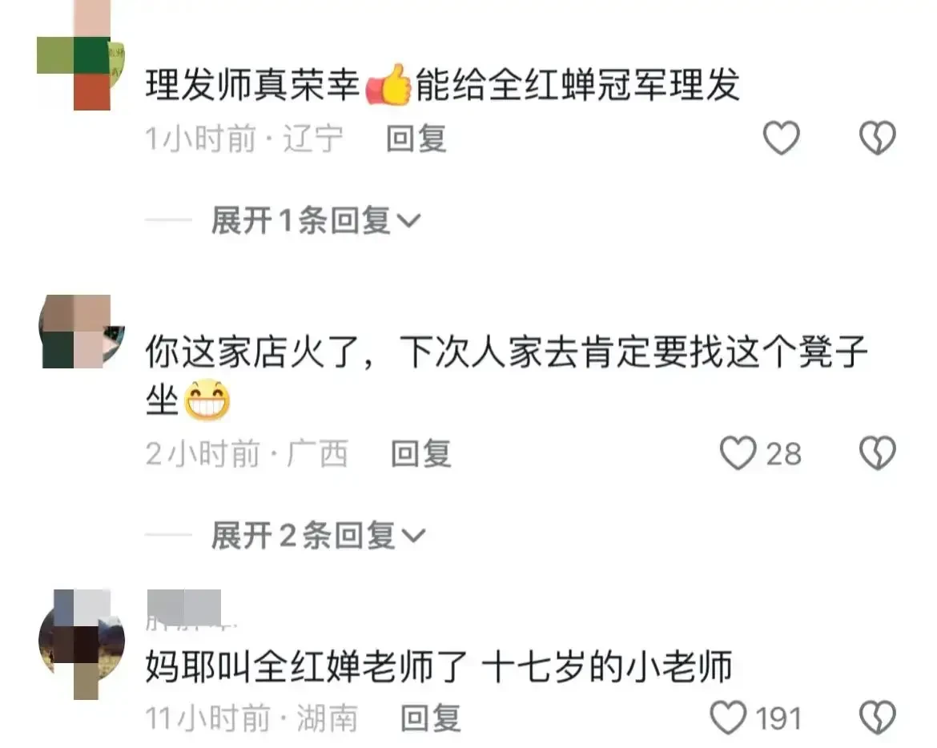Image resolution: width=937 pixels, height=748 pixels.
Task: Expand 展开2条回复 replies
Action: (x=318, y=535)
